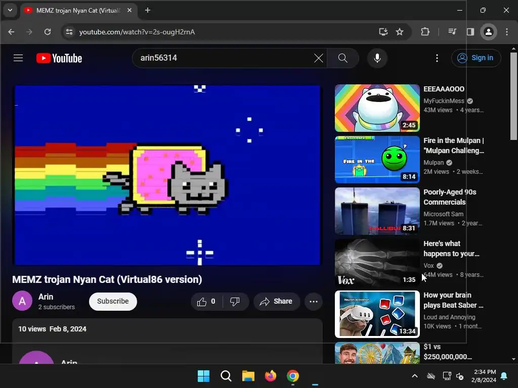Open clock and date 2:34 PM
The height and width of the screenshot is (388, 518).
click(484, 376)
